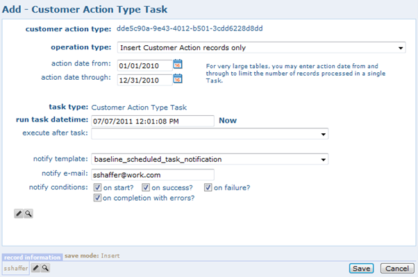
Task: Click the action date through field
Action: [145, 80]
